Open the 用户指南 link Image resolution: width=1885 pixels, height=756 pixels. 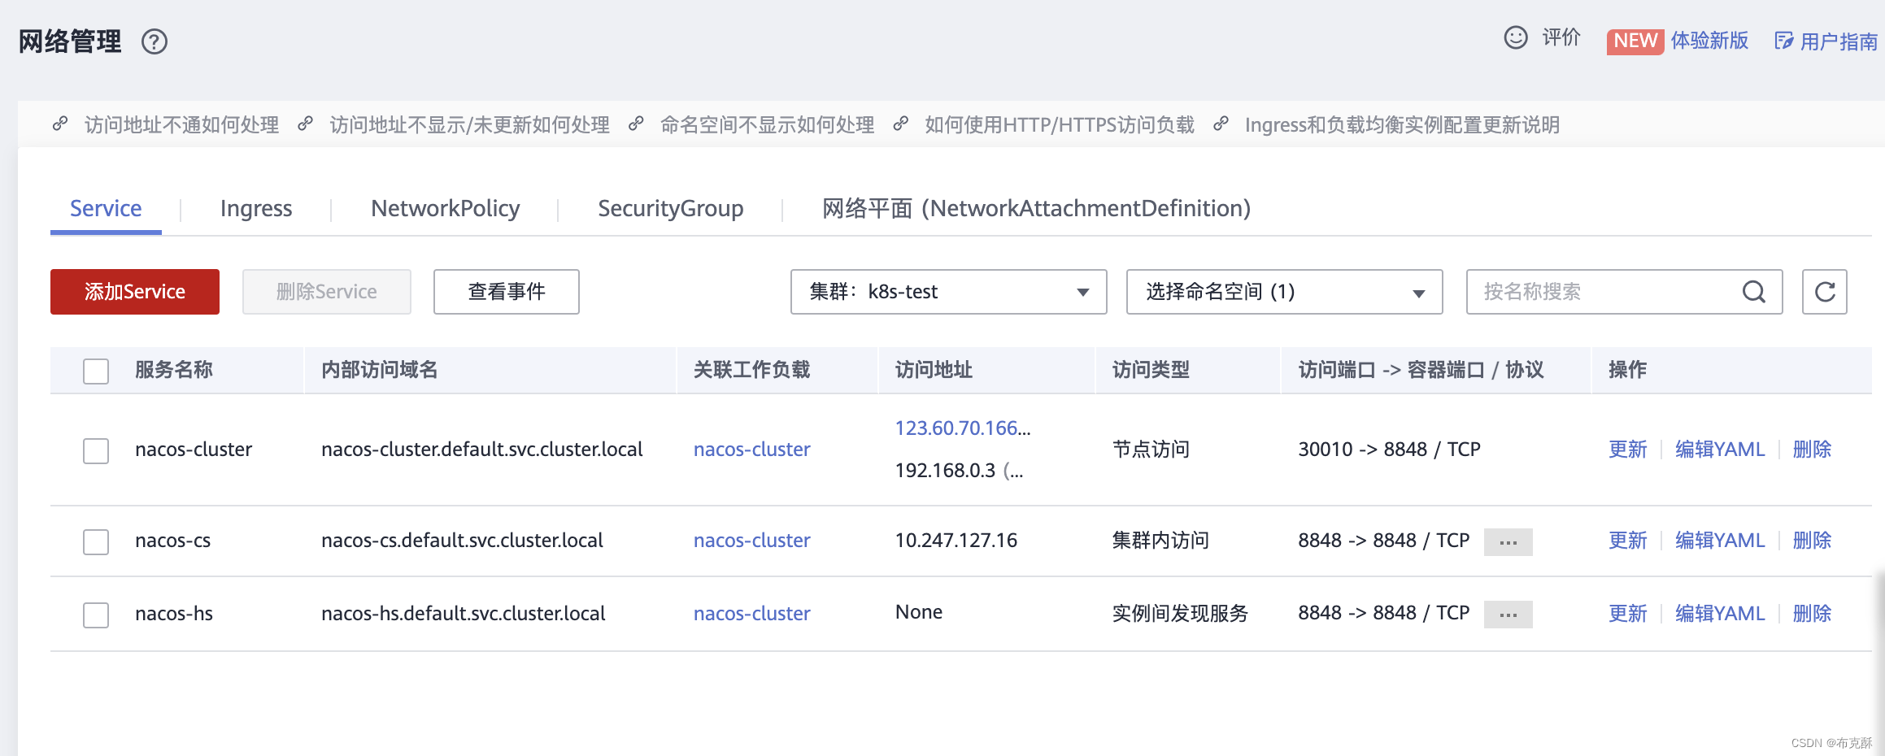1839,41
